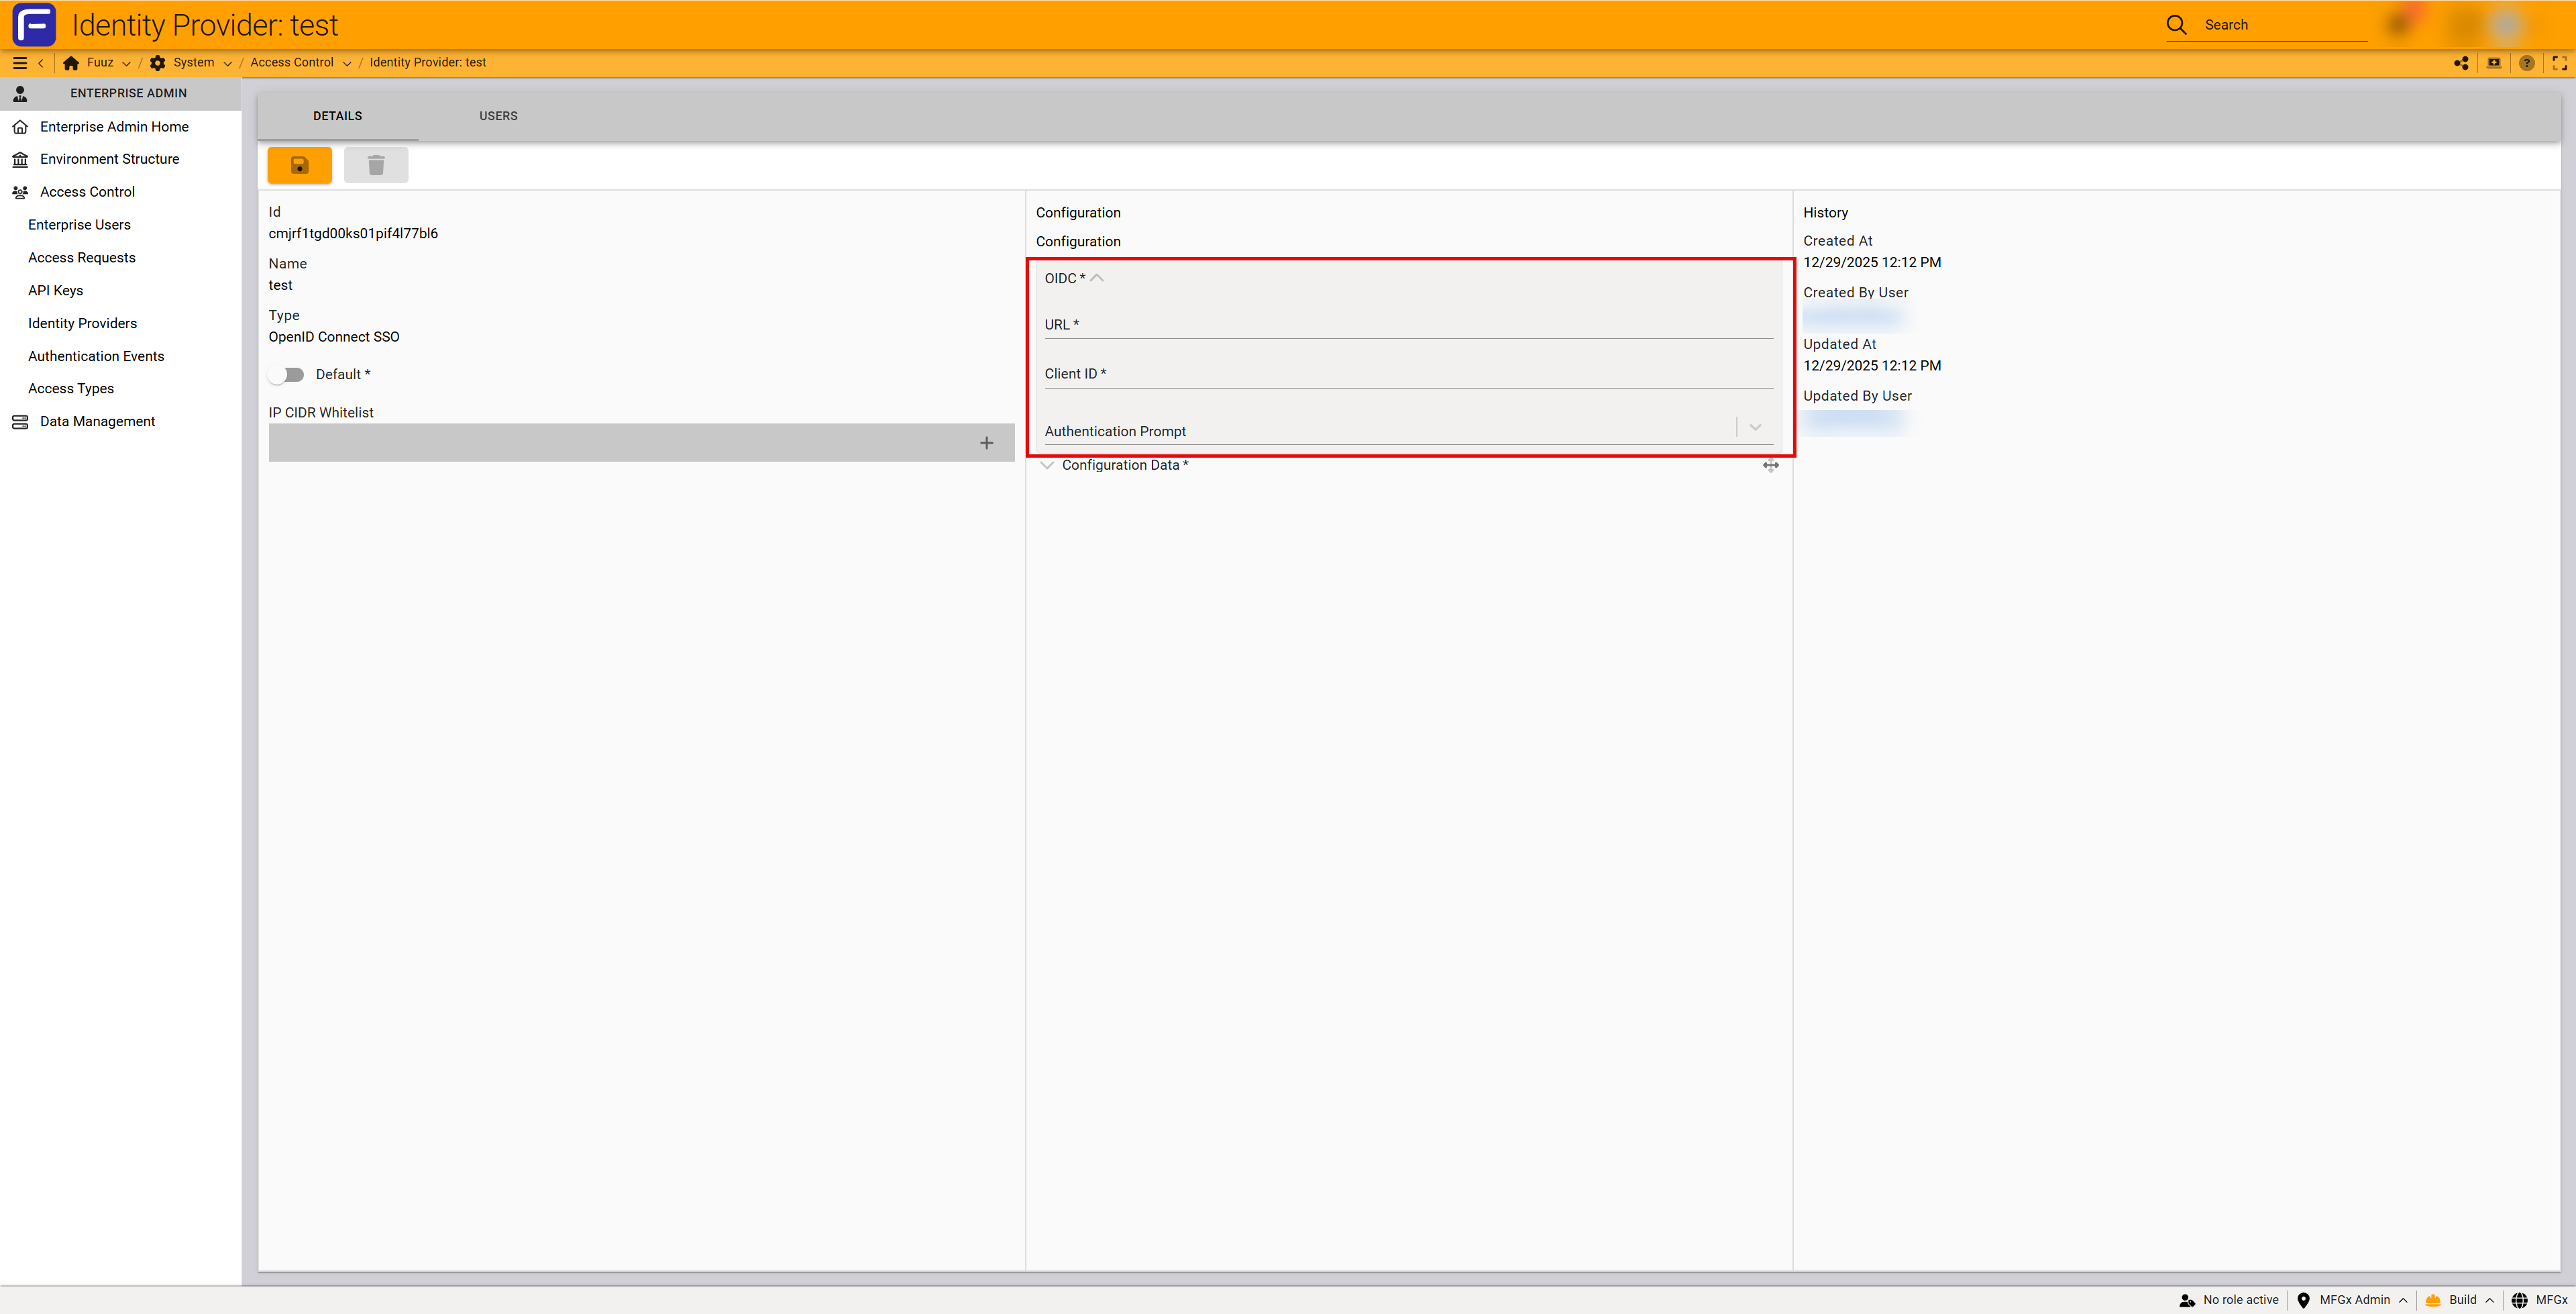Click Identity Provider: test breadcrumb
The width and height of the screenshot is (2576, 1314).
coord(428,62)
